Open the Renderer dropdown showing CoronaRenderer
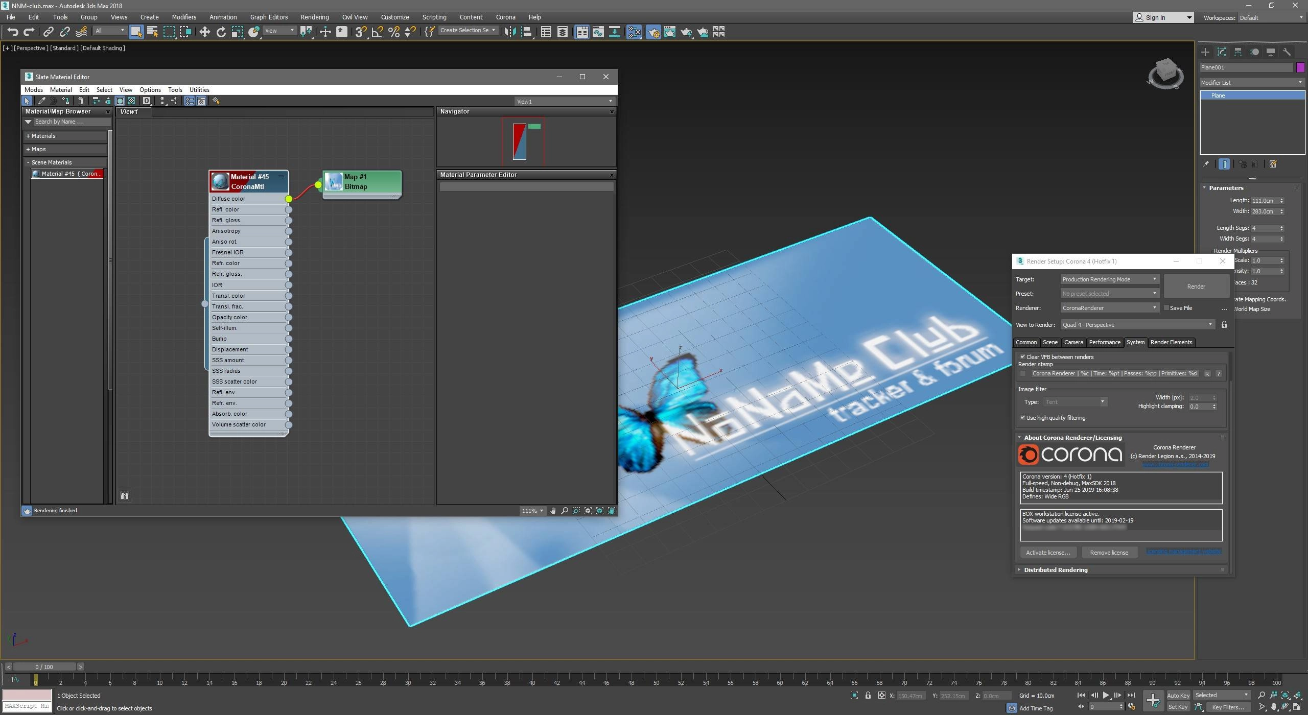The image size is (1308, 715). [1109, 308]
